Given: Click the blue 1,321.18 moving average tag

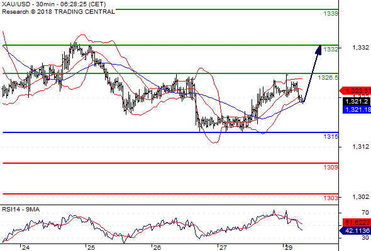Looking at the screenshot, I should (357, 110).
